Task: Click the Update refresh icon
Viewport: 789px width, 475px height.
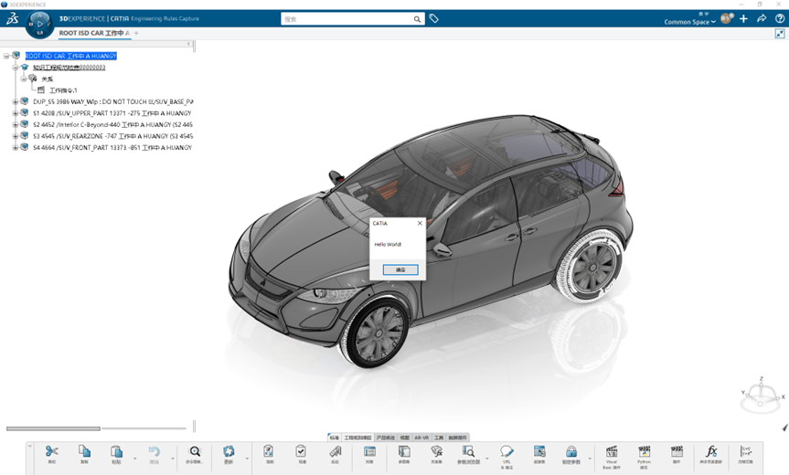Action: point(229,451)
